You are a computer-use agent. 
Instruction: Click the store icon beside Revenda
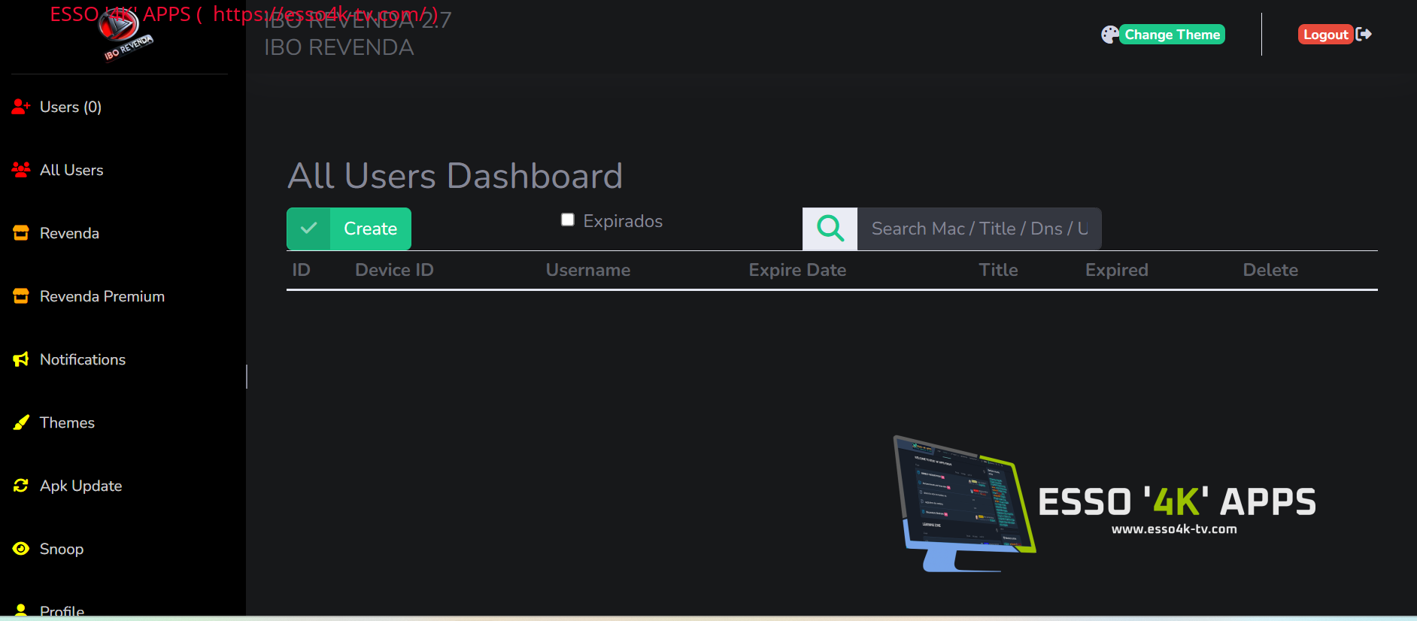click(21, 233)
